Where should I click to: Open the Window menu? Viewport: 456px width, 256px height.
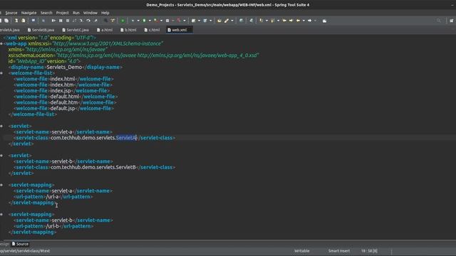(90, 13)
